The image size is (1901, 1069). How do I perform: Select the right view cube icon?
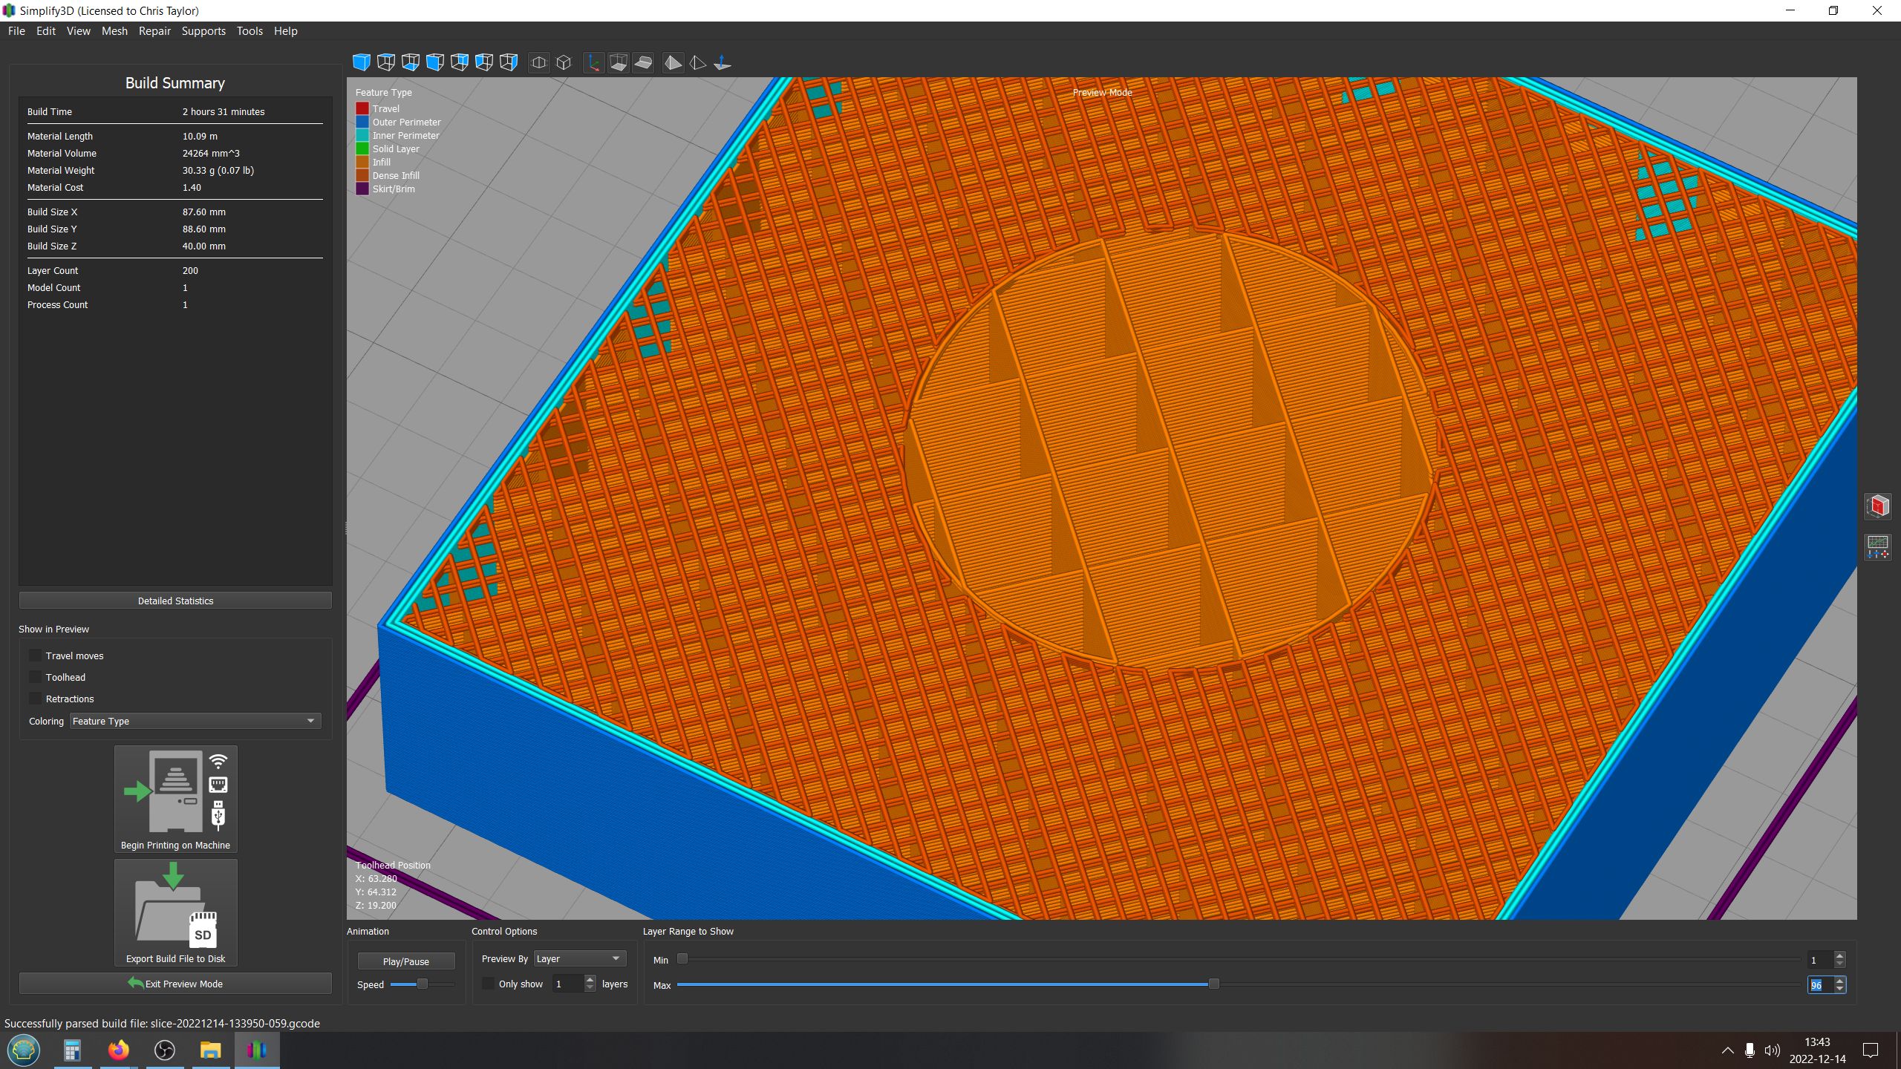pyautogui.click(x=508, y=62)
